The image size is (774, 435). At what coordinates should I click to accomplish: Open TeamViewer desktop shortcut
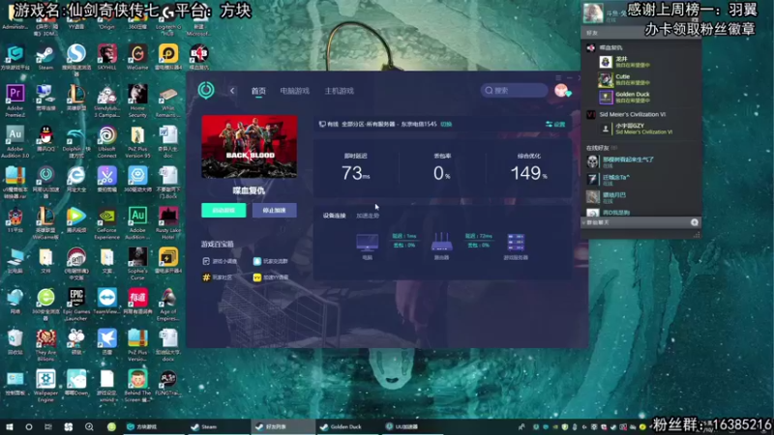click(106, 302)
